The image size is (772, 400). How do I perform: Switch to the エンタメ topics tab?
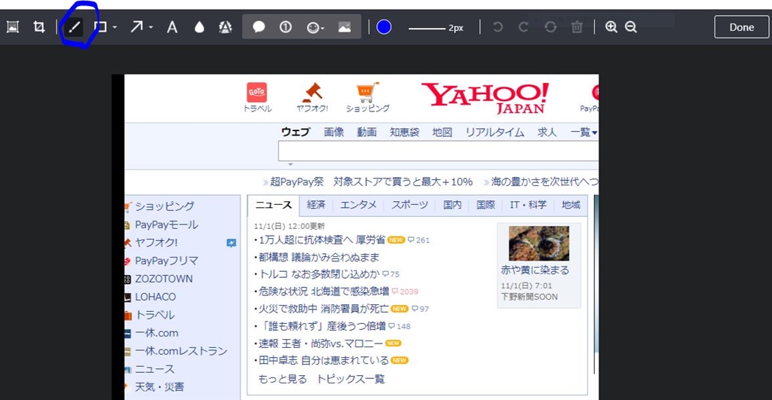coord(358,205)
